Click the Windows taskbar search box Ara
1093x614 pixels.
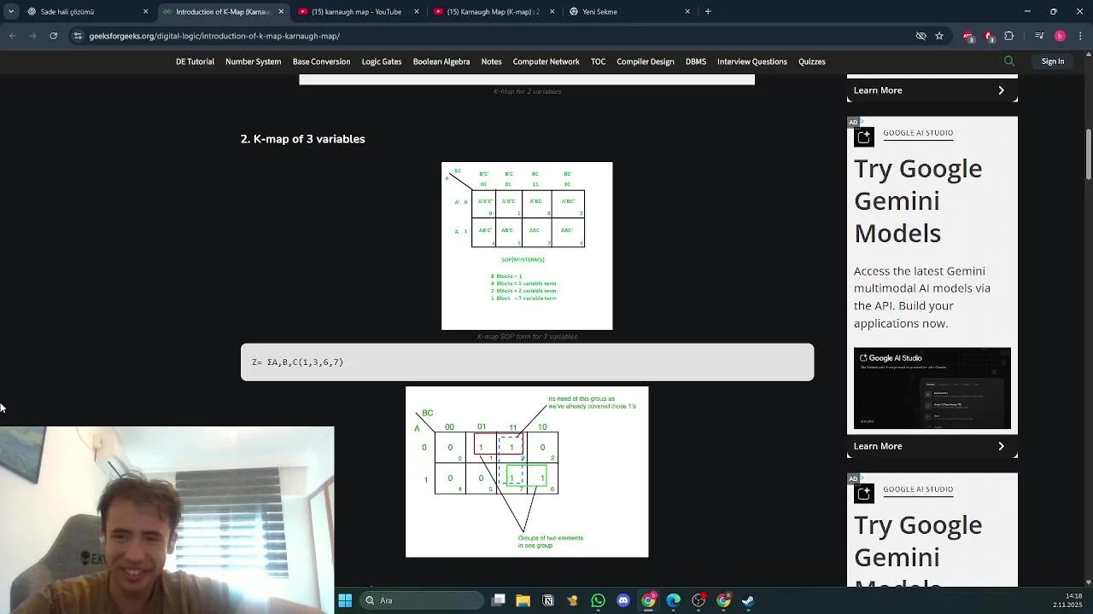coord(422,600)
